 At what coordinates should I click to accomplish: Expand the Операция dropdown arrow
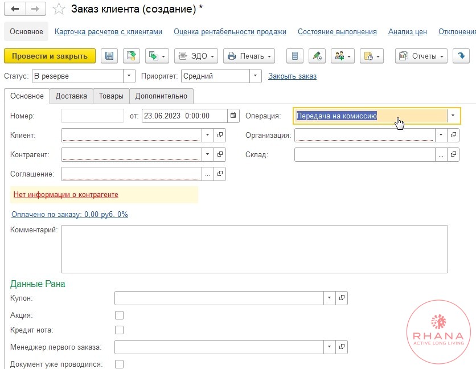click(453, 116)
